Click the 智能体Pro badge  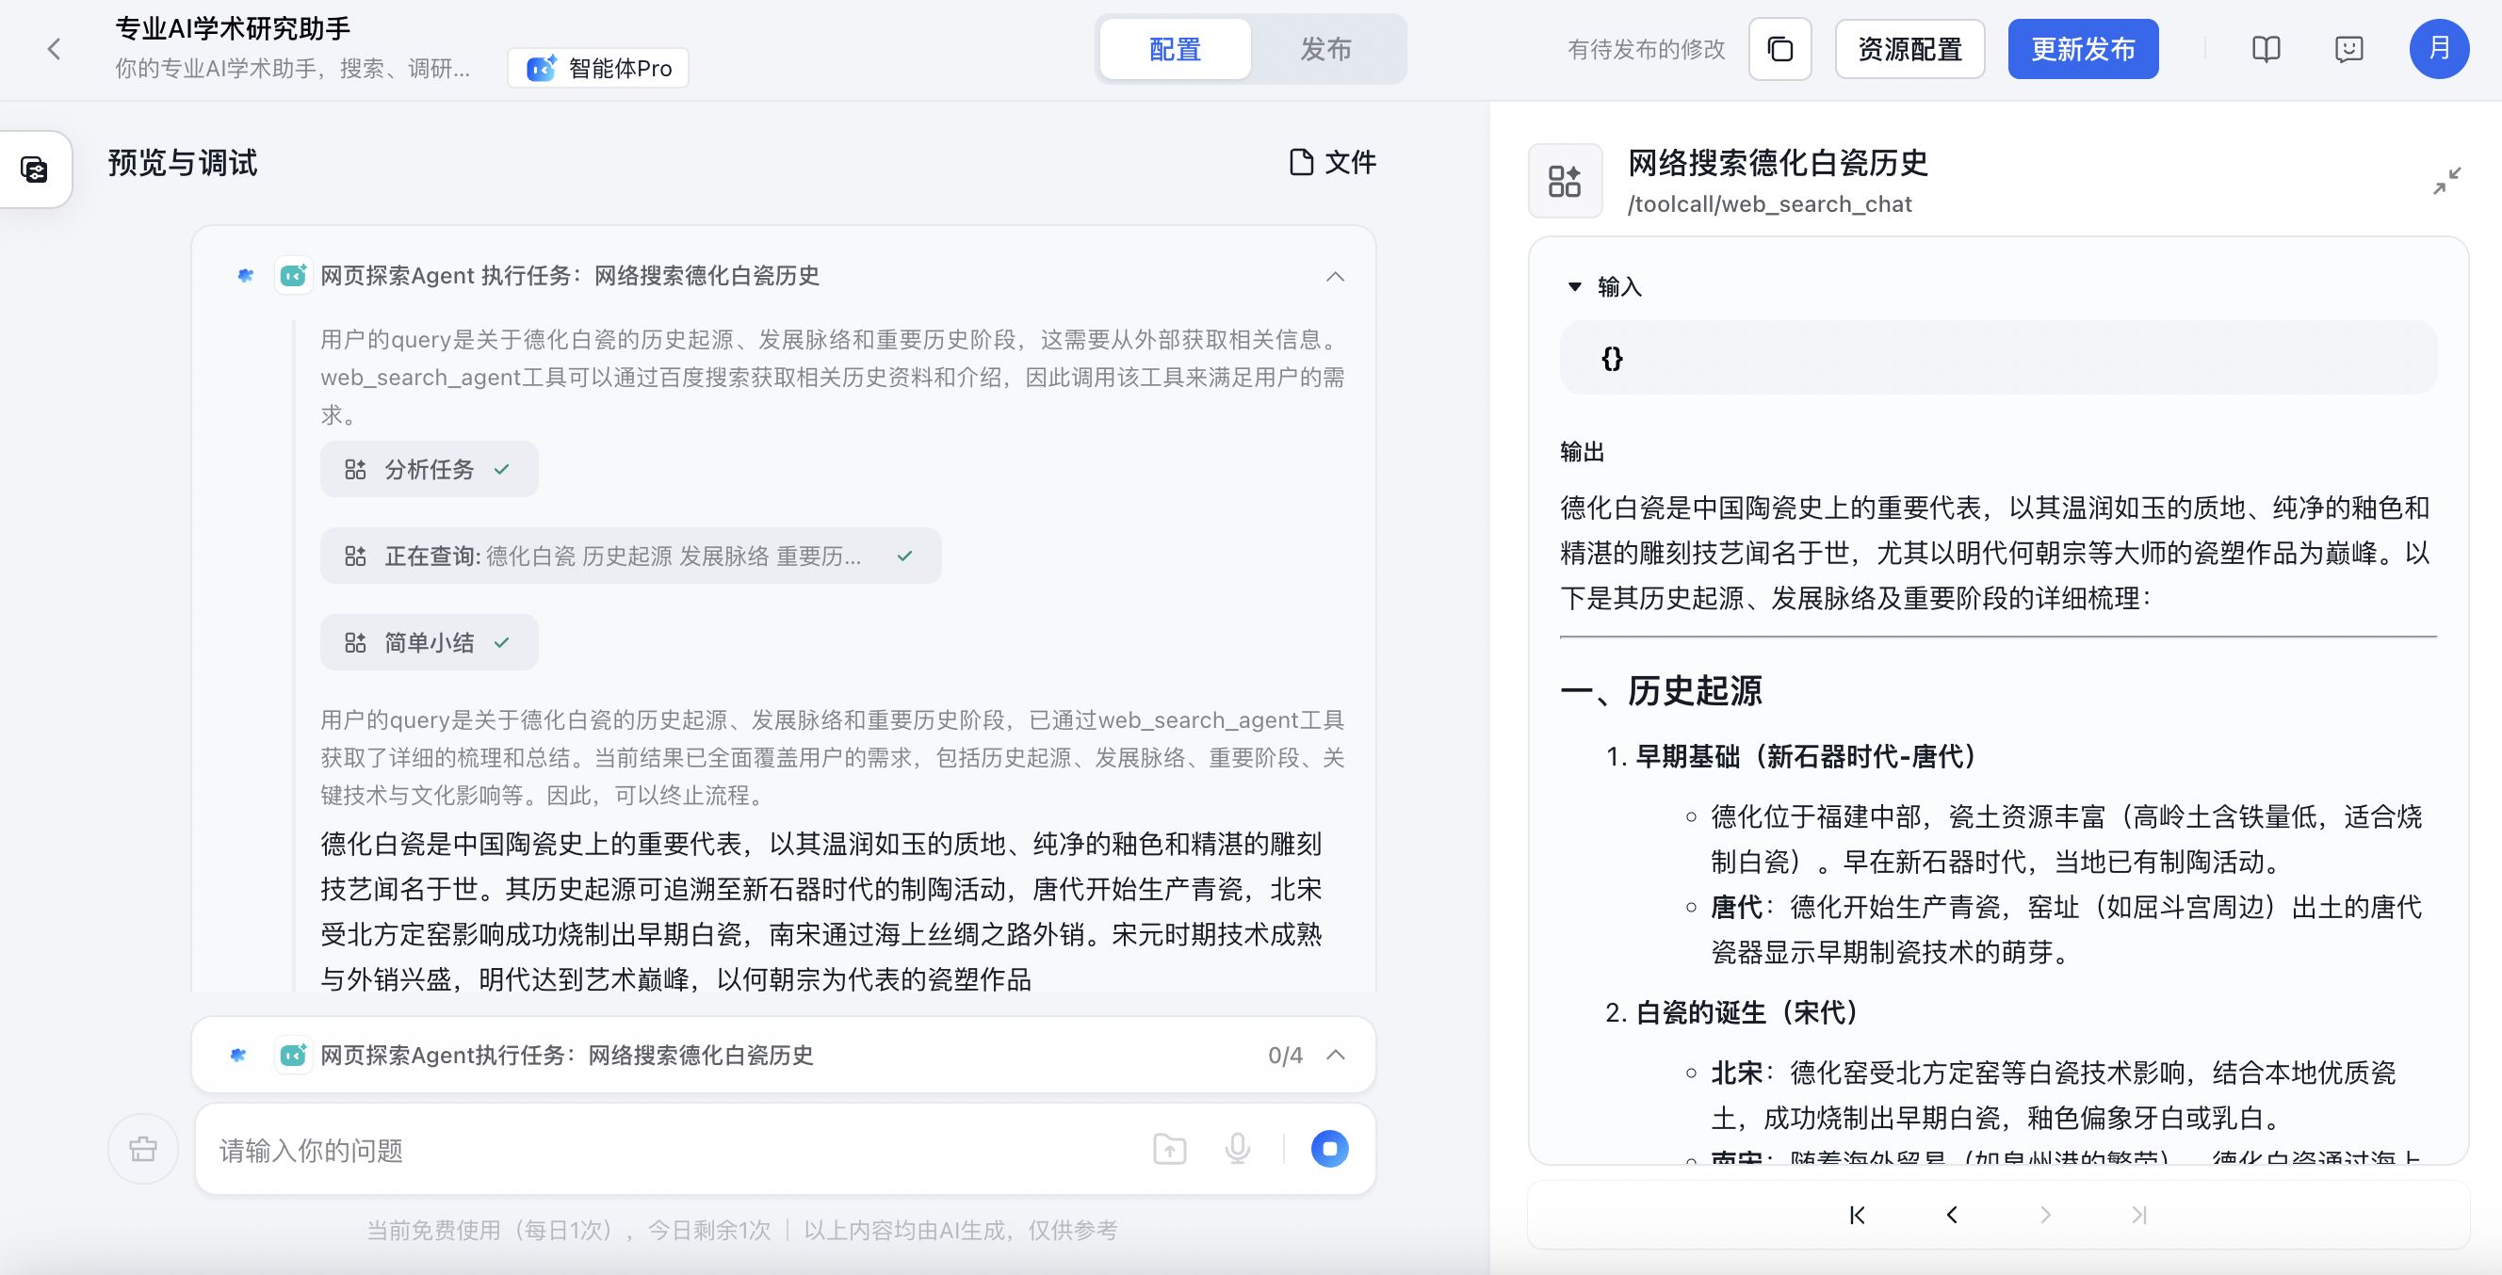(x=598, y=68)
